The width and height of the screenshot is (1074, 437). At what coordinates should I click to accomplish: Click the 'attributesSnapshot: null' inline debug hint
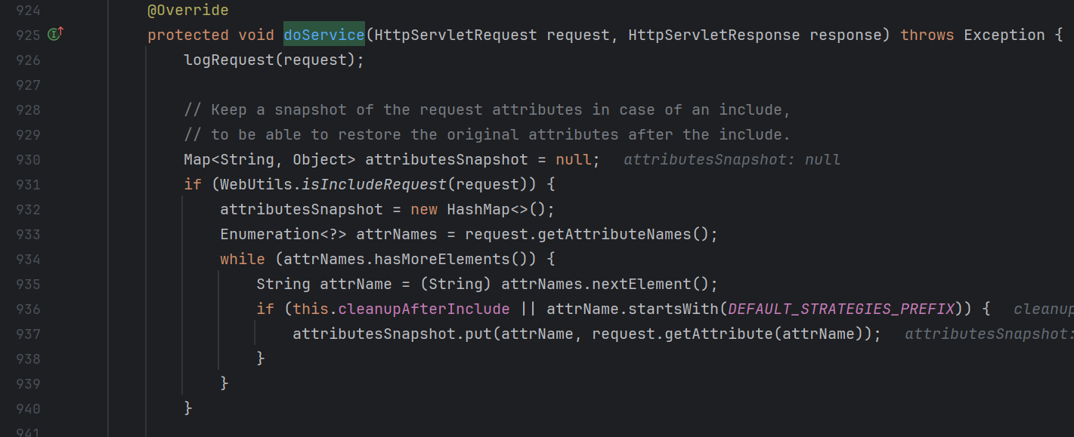tap(732, 159)
